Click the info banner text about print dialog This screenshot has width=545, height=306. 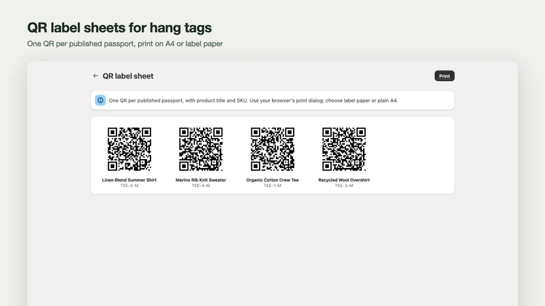pyautogui.click(x=253, y=100)
